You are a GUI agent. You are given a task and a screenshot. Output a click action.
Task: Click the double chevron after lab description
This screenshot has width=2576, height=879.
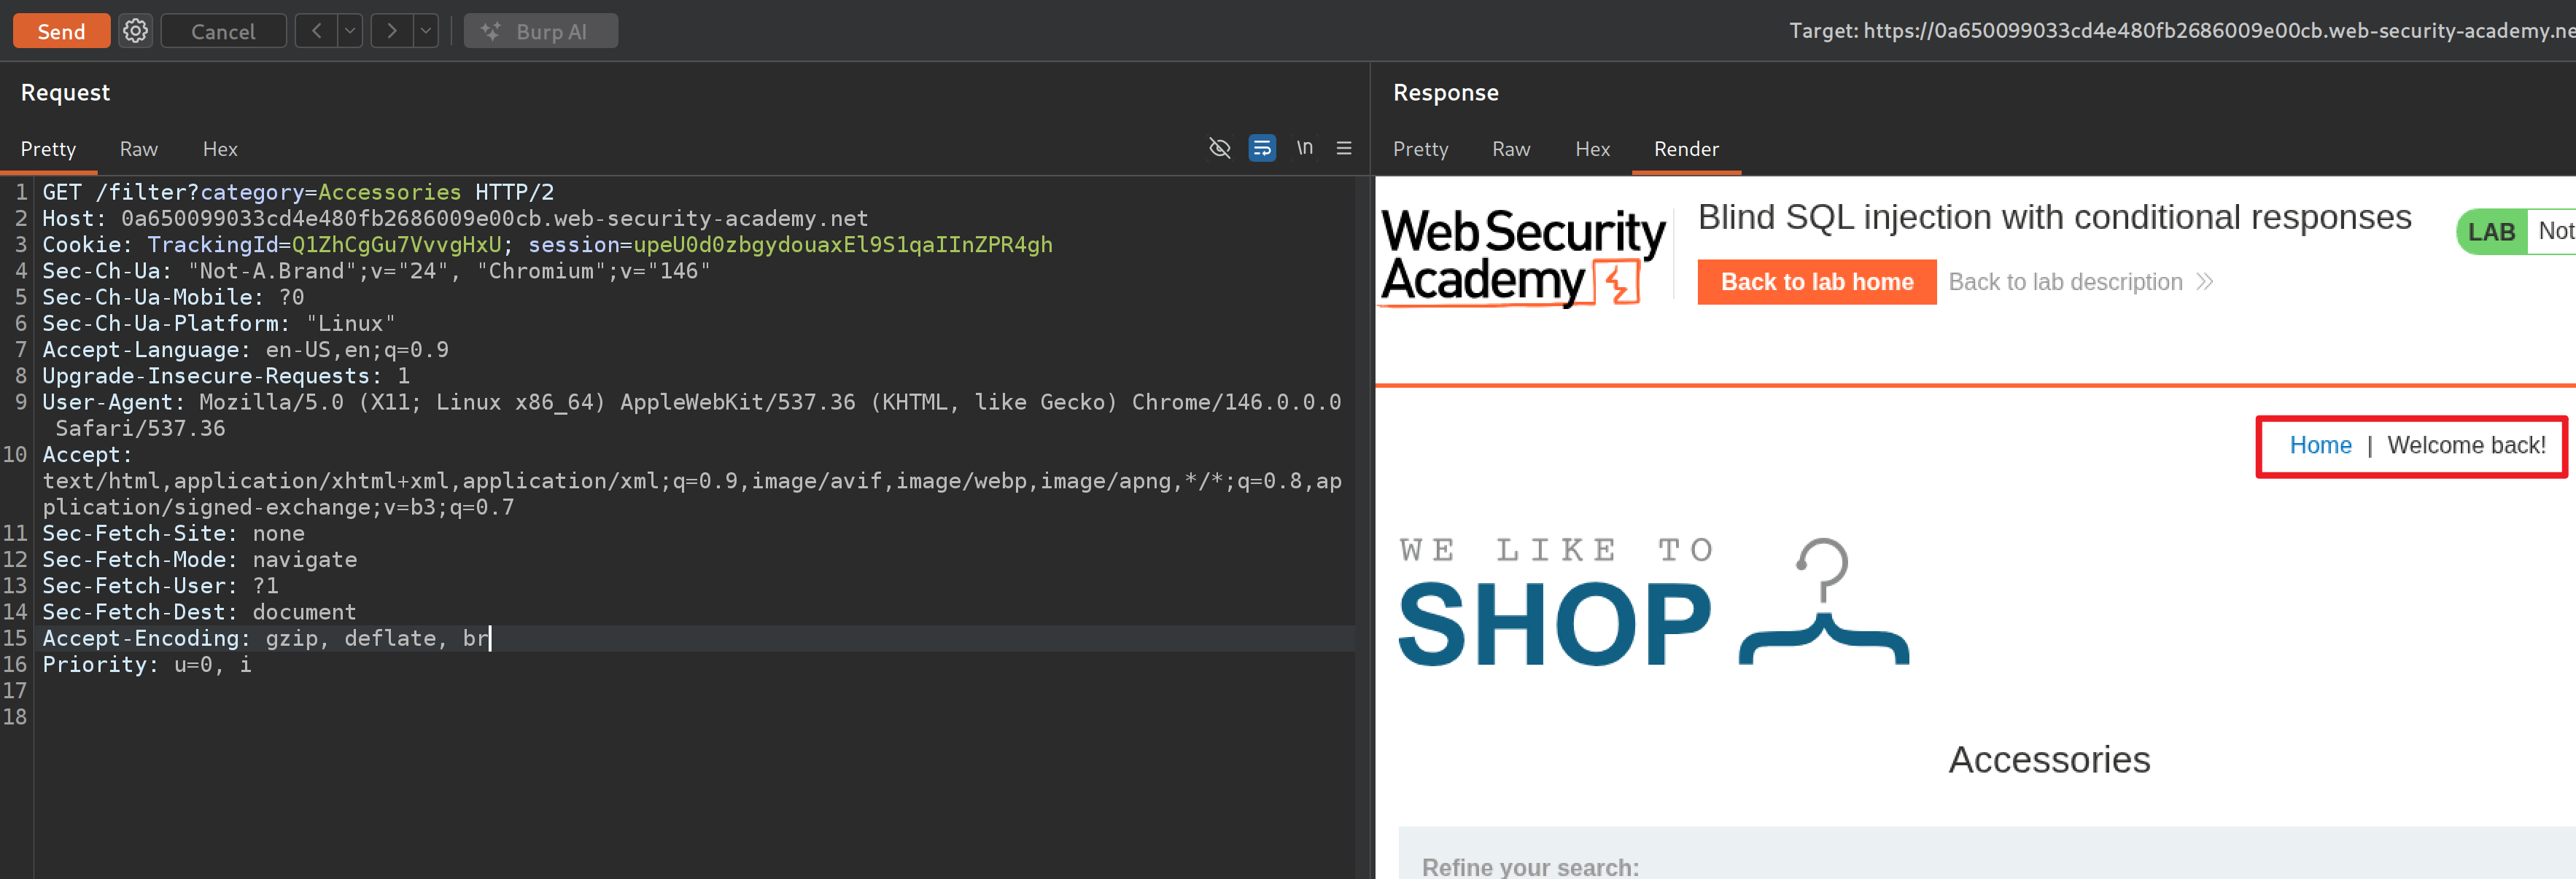coord(2204,283)
